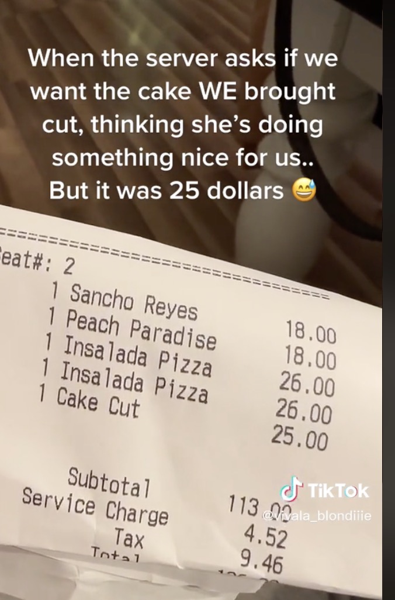Click the "But it was 25 dollars" text

click(x=167, y=190)
